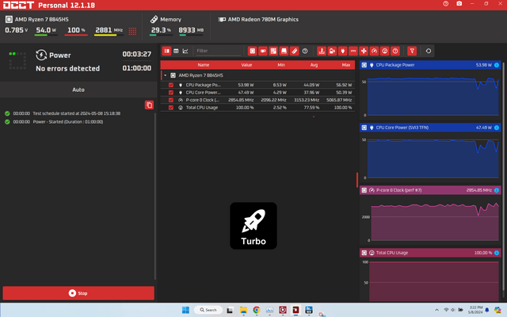
Task: Click the funnel filter icon
Action: [x=412, y=51]
